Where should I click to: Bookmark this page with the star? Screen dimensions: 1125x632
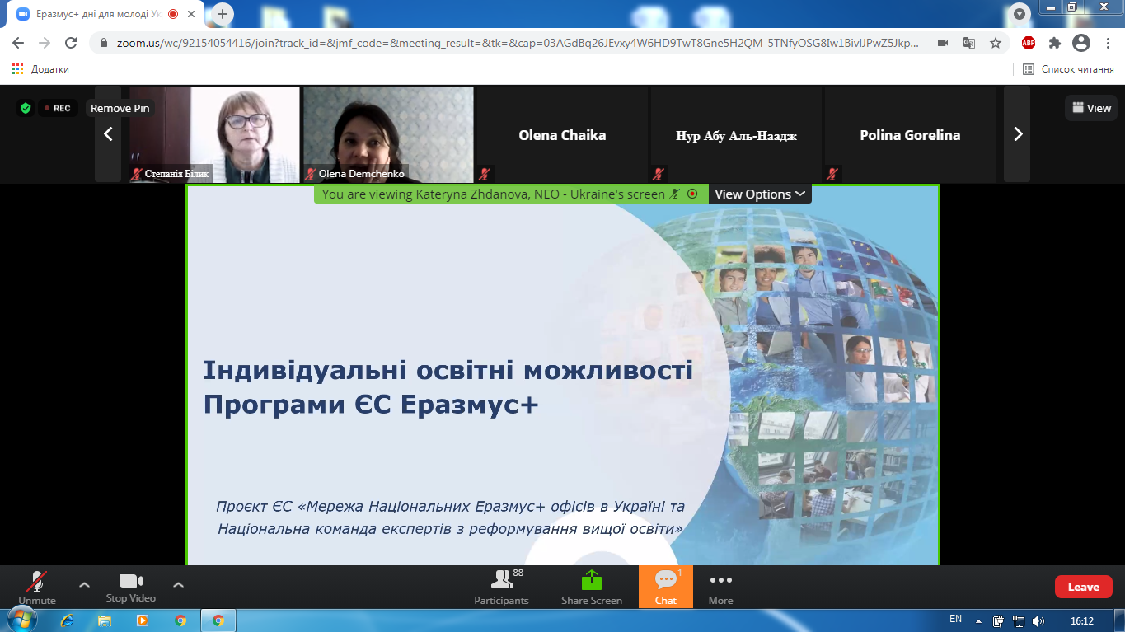[x=996, y=43]
